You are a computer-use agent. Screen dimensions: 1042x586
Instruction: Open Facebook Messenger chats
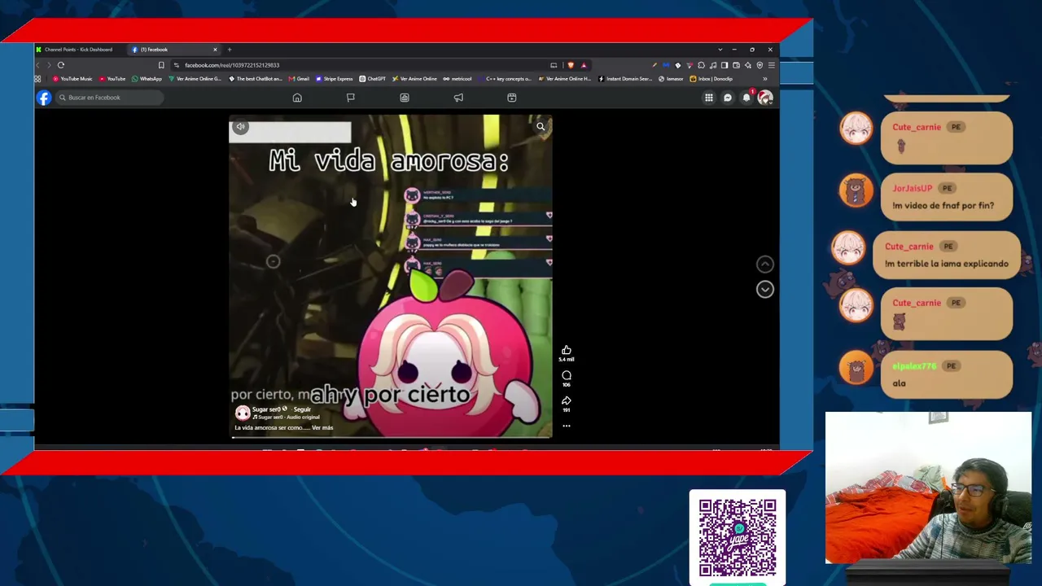[728, 98]
